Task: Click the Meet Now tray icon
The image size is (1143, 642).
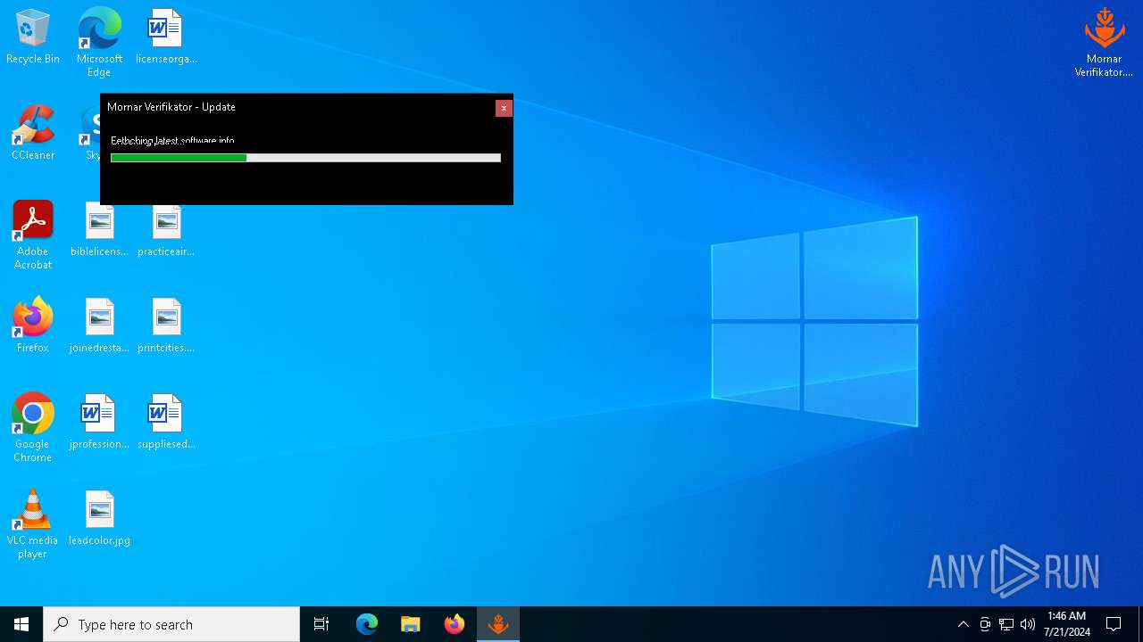Action: pyautogui.click(x=985, y=624)
